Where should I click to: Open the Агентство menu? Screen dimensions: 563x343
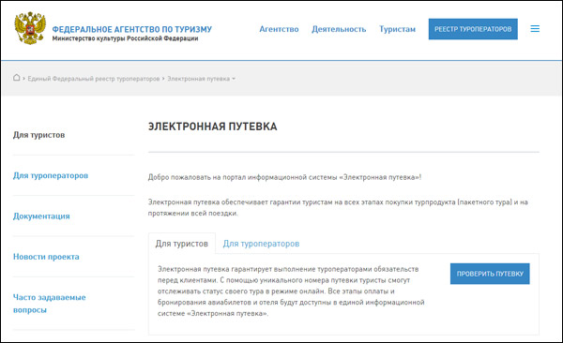pos(279,29)
